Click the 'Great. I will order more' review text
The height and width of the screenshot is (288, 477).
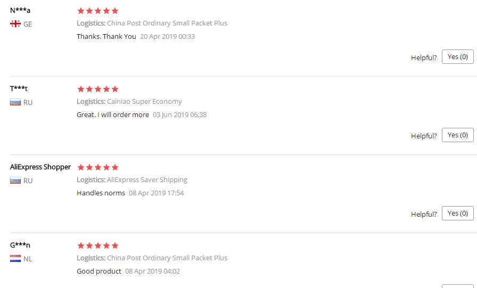113,114
